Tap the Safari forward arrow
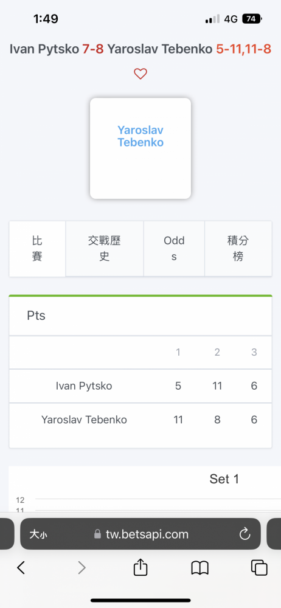The width and height of the screenshot is (281, 608). 81,568
